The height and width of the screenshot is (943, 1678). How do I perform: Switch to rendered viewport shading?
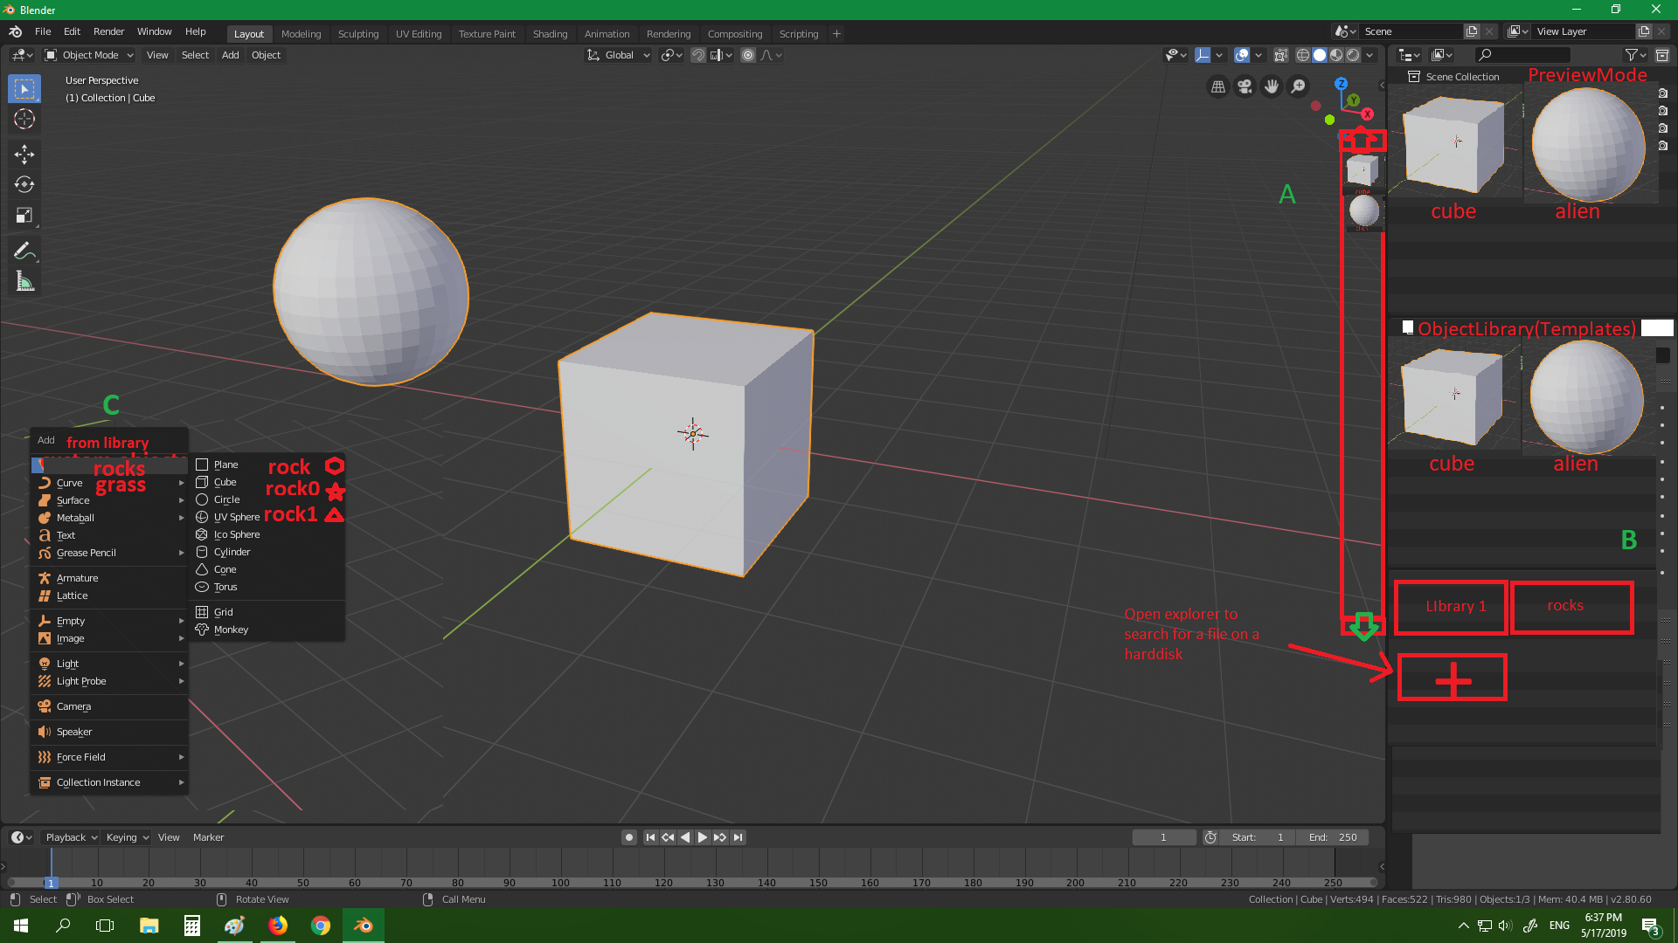point(1353,55)
